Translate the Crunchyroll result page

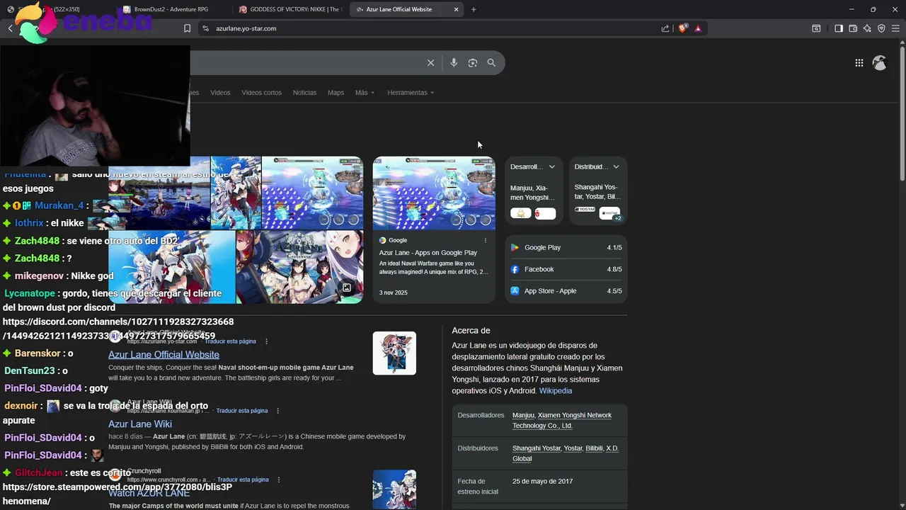tap(243, 480)
